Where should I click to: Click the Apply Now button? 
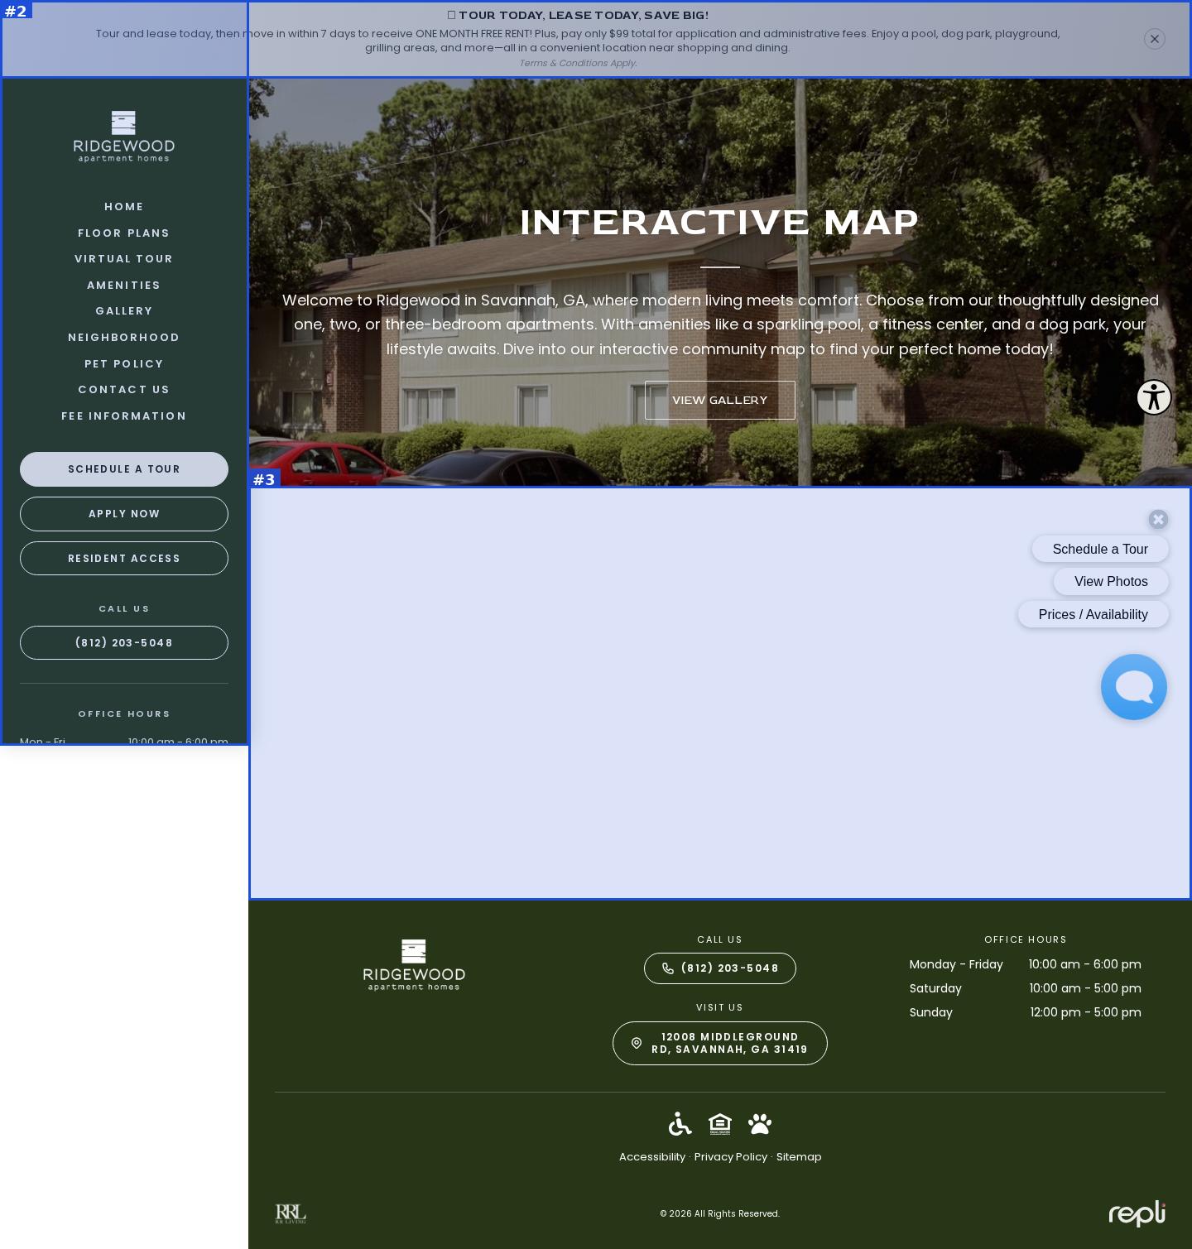[124, 514]
